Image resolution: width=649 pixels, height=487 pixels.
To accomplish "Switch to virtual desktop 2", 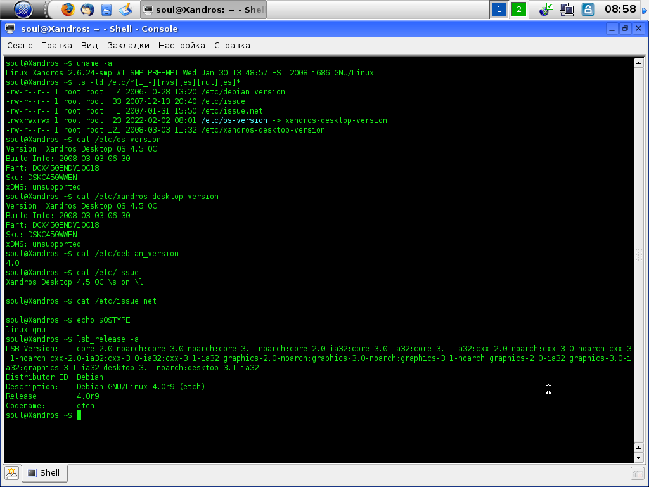I will [x=518, y=9].
